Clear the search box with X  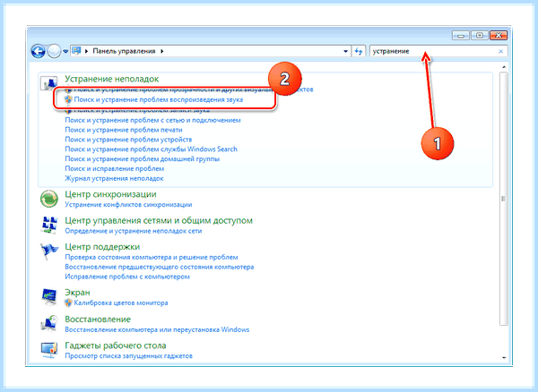(500, 51)
